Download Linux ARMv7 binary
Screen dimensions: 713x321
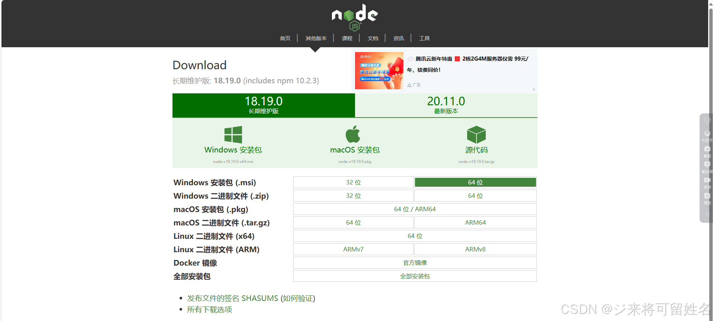pos(353,249)
